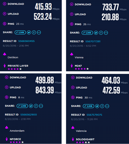The height and width of the screenshot is (144, 129).
Task: Copy the Link for Dietikon result
Action: 20,32
